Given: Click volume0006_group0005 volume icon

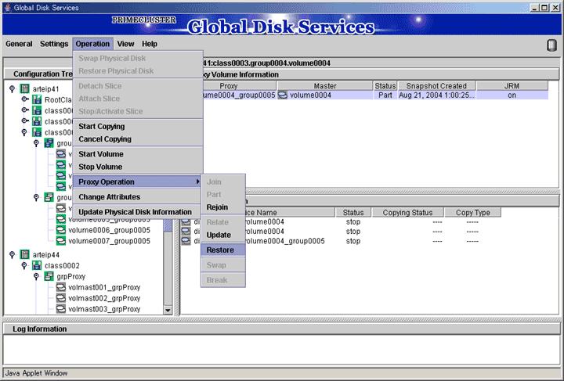Looking at the screenshot, I should tap(61, 230).
